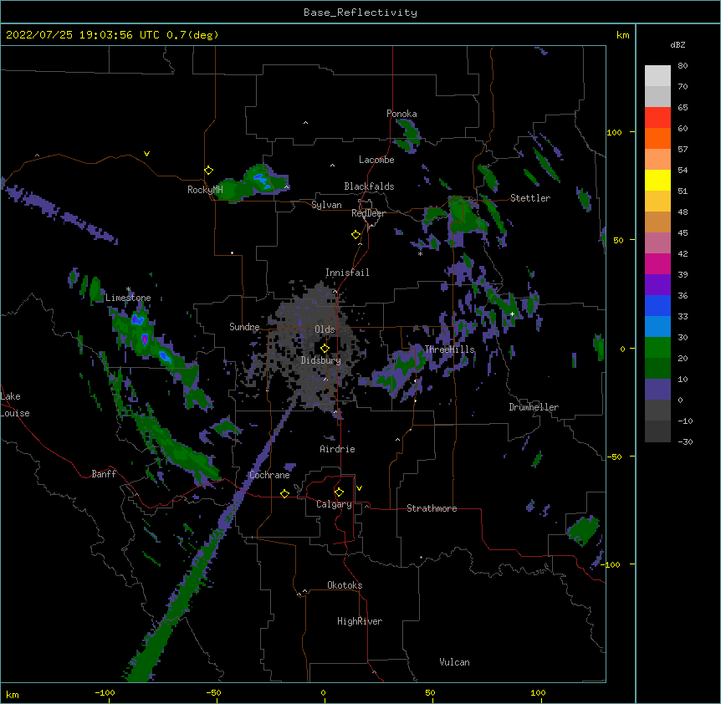Select the Strathmore label

(432, 508)
